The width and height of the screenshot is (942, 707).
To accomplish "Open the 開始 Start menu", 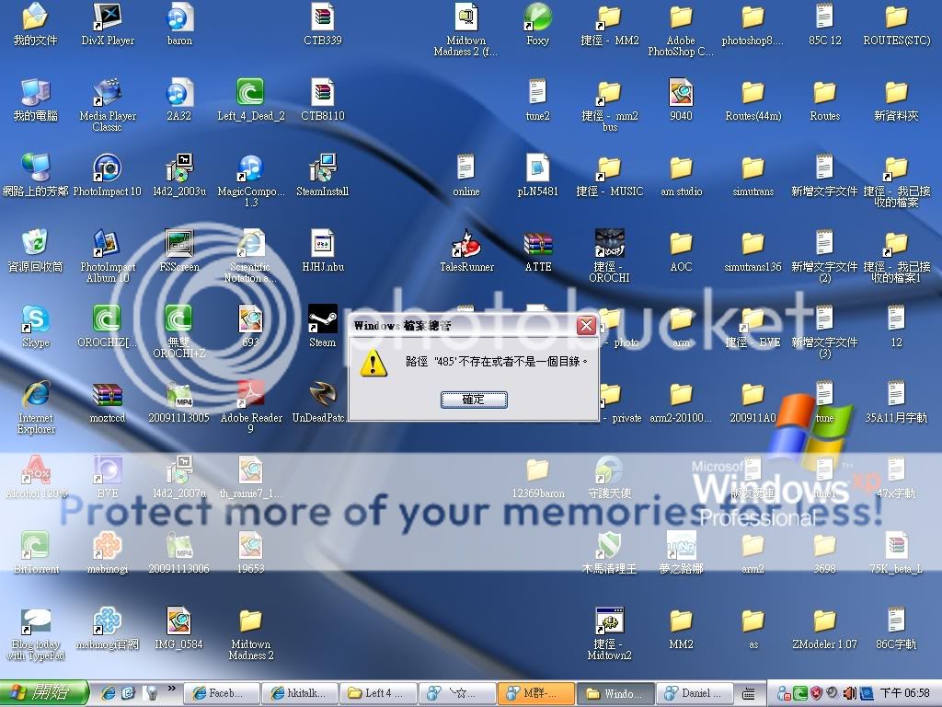I will tap(44, 692).
